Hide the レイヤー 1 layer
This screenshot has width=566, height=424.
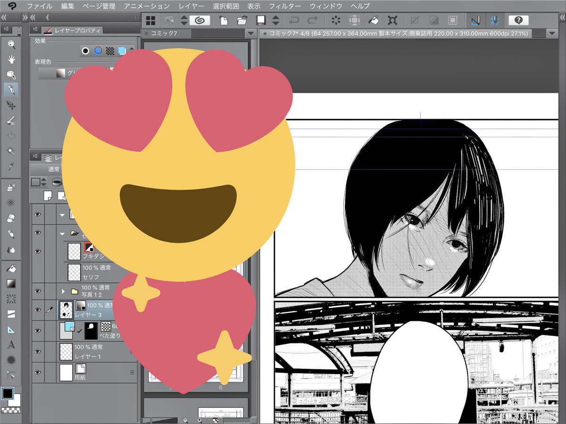click(38, 351)
